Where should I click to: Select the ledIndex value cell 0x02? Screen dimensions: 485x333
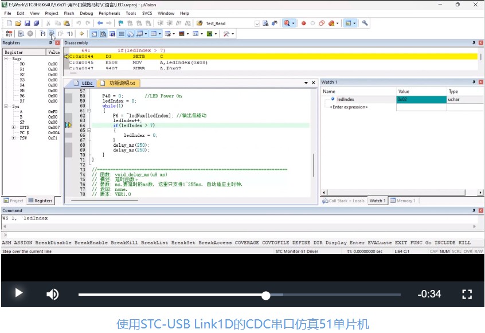[421, 99]
